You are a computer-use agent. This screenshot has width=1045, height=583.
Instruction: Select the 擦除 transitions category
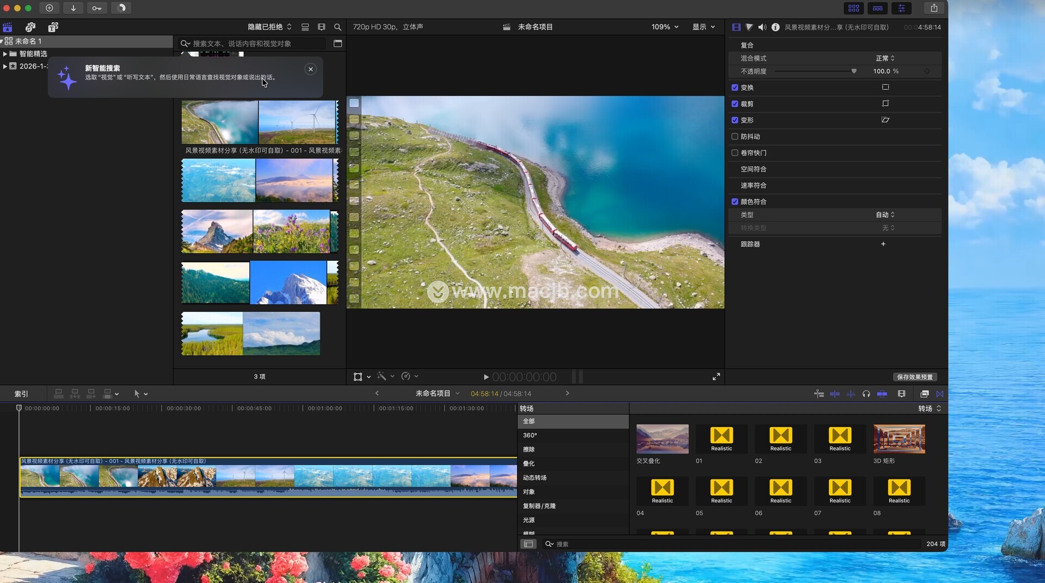[x=528, y=450]
